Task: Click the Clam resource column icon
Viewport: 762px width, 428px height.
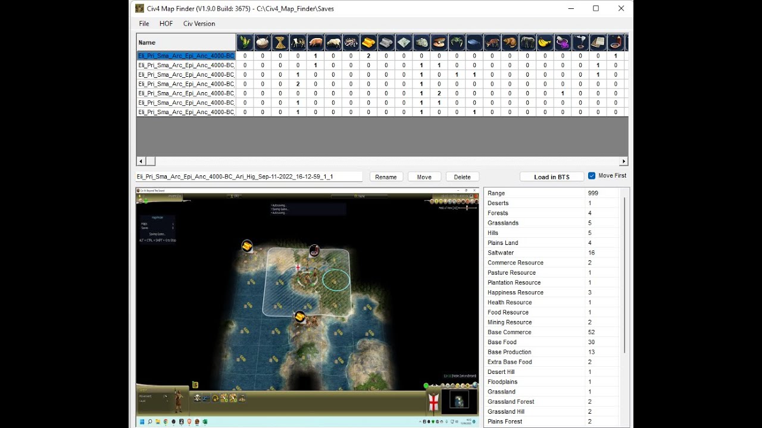Action: point(439,42)
